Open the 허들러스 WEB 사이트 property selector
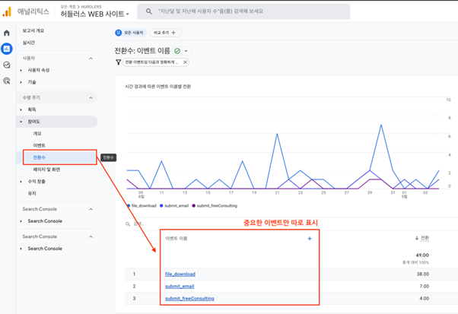Image resolution: width=458 pixels, height=314 pixels. (x=94, y=14)
